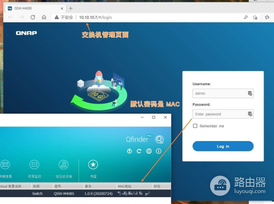Sort by the status column header
The image size is (274, 204).
pyautogui.click(x=162, y=186)
